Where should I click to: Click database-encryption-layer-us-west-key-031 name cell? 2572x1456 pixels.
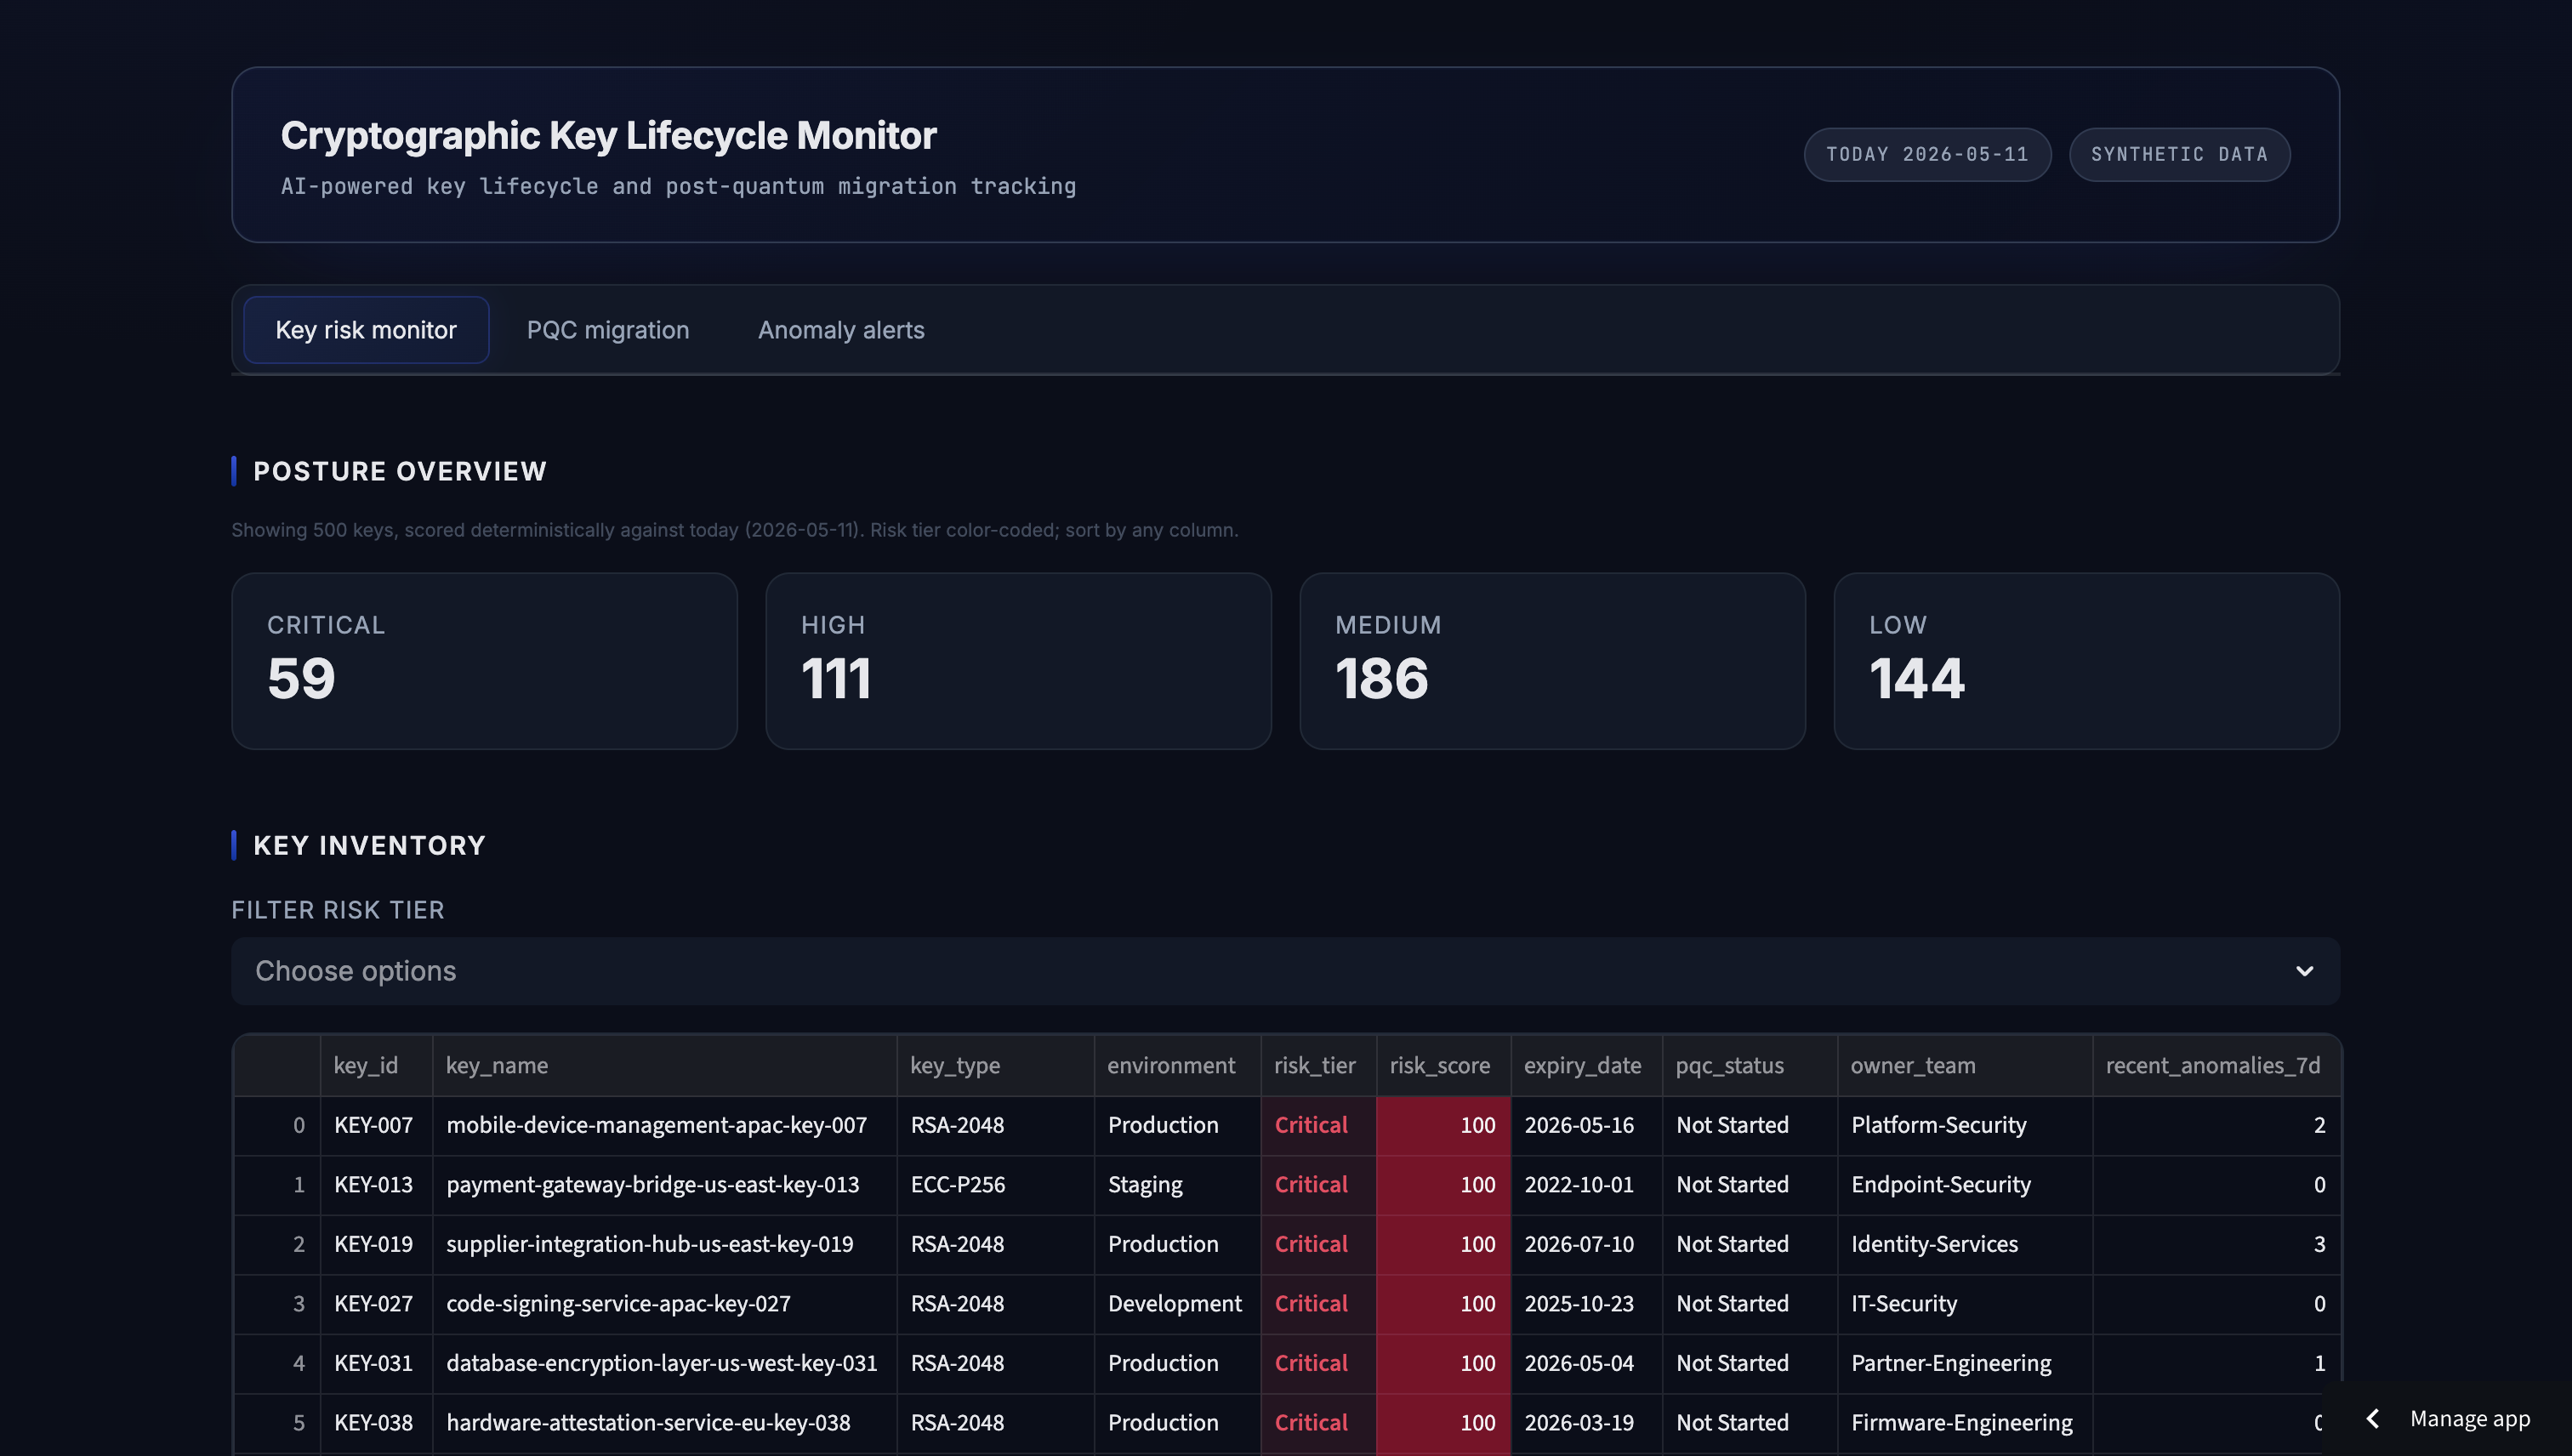(x=664, y=1364)
